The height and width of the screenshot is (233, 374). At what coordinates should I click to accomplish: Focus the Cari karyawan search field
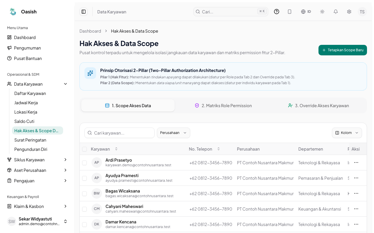point(120,133)
